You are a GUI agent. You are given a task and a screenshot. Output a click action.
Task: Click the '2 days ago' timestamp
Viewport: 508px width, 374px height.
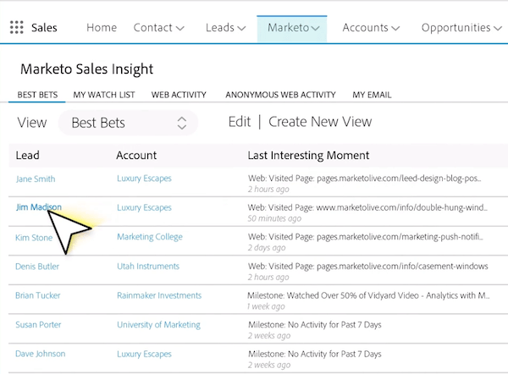click(x=267, y=248)
